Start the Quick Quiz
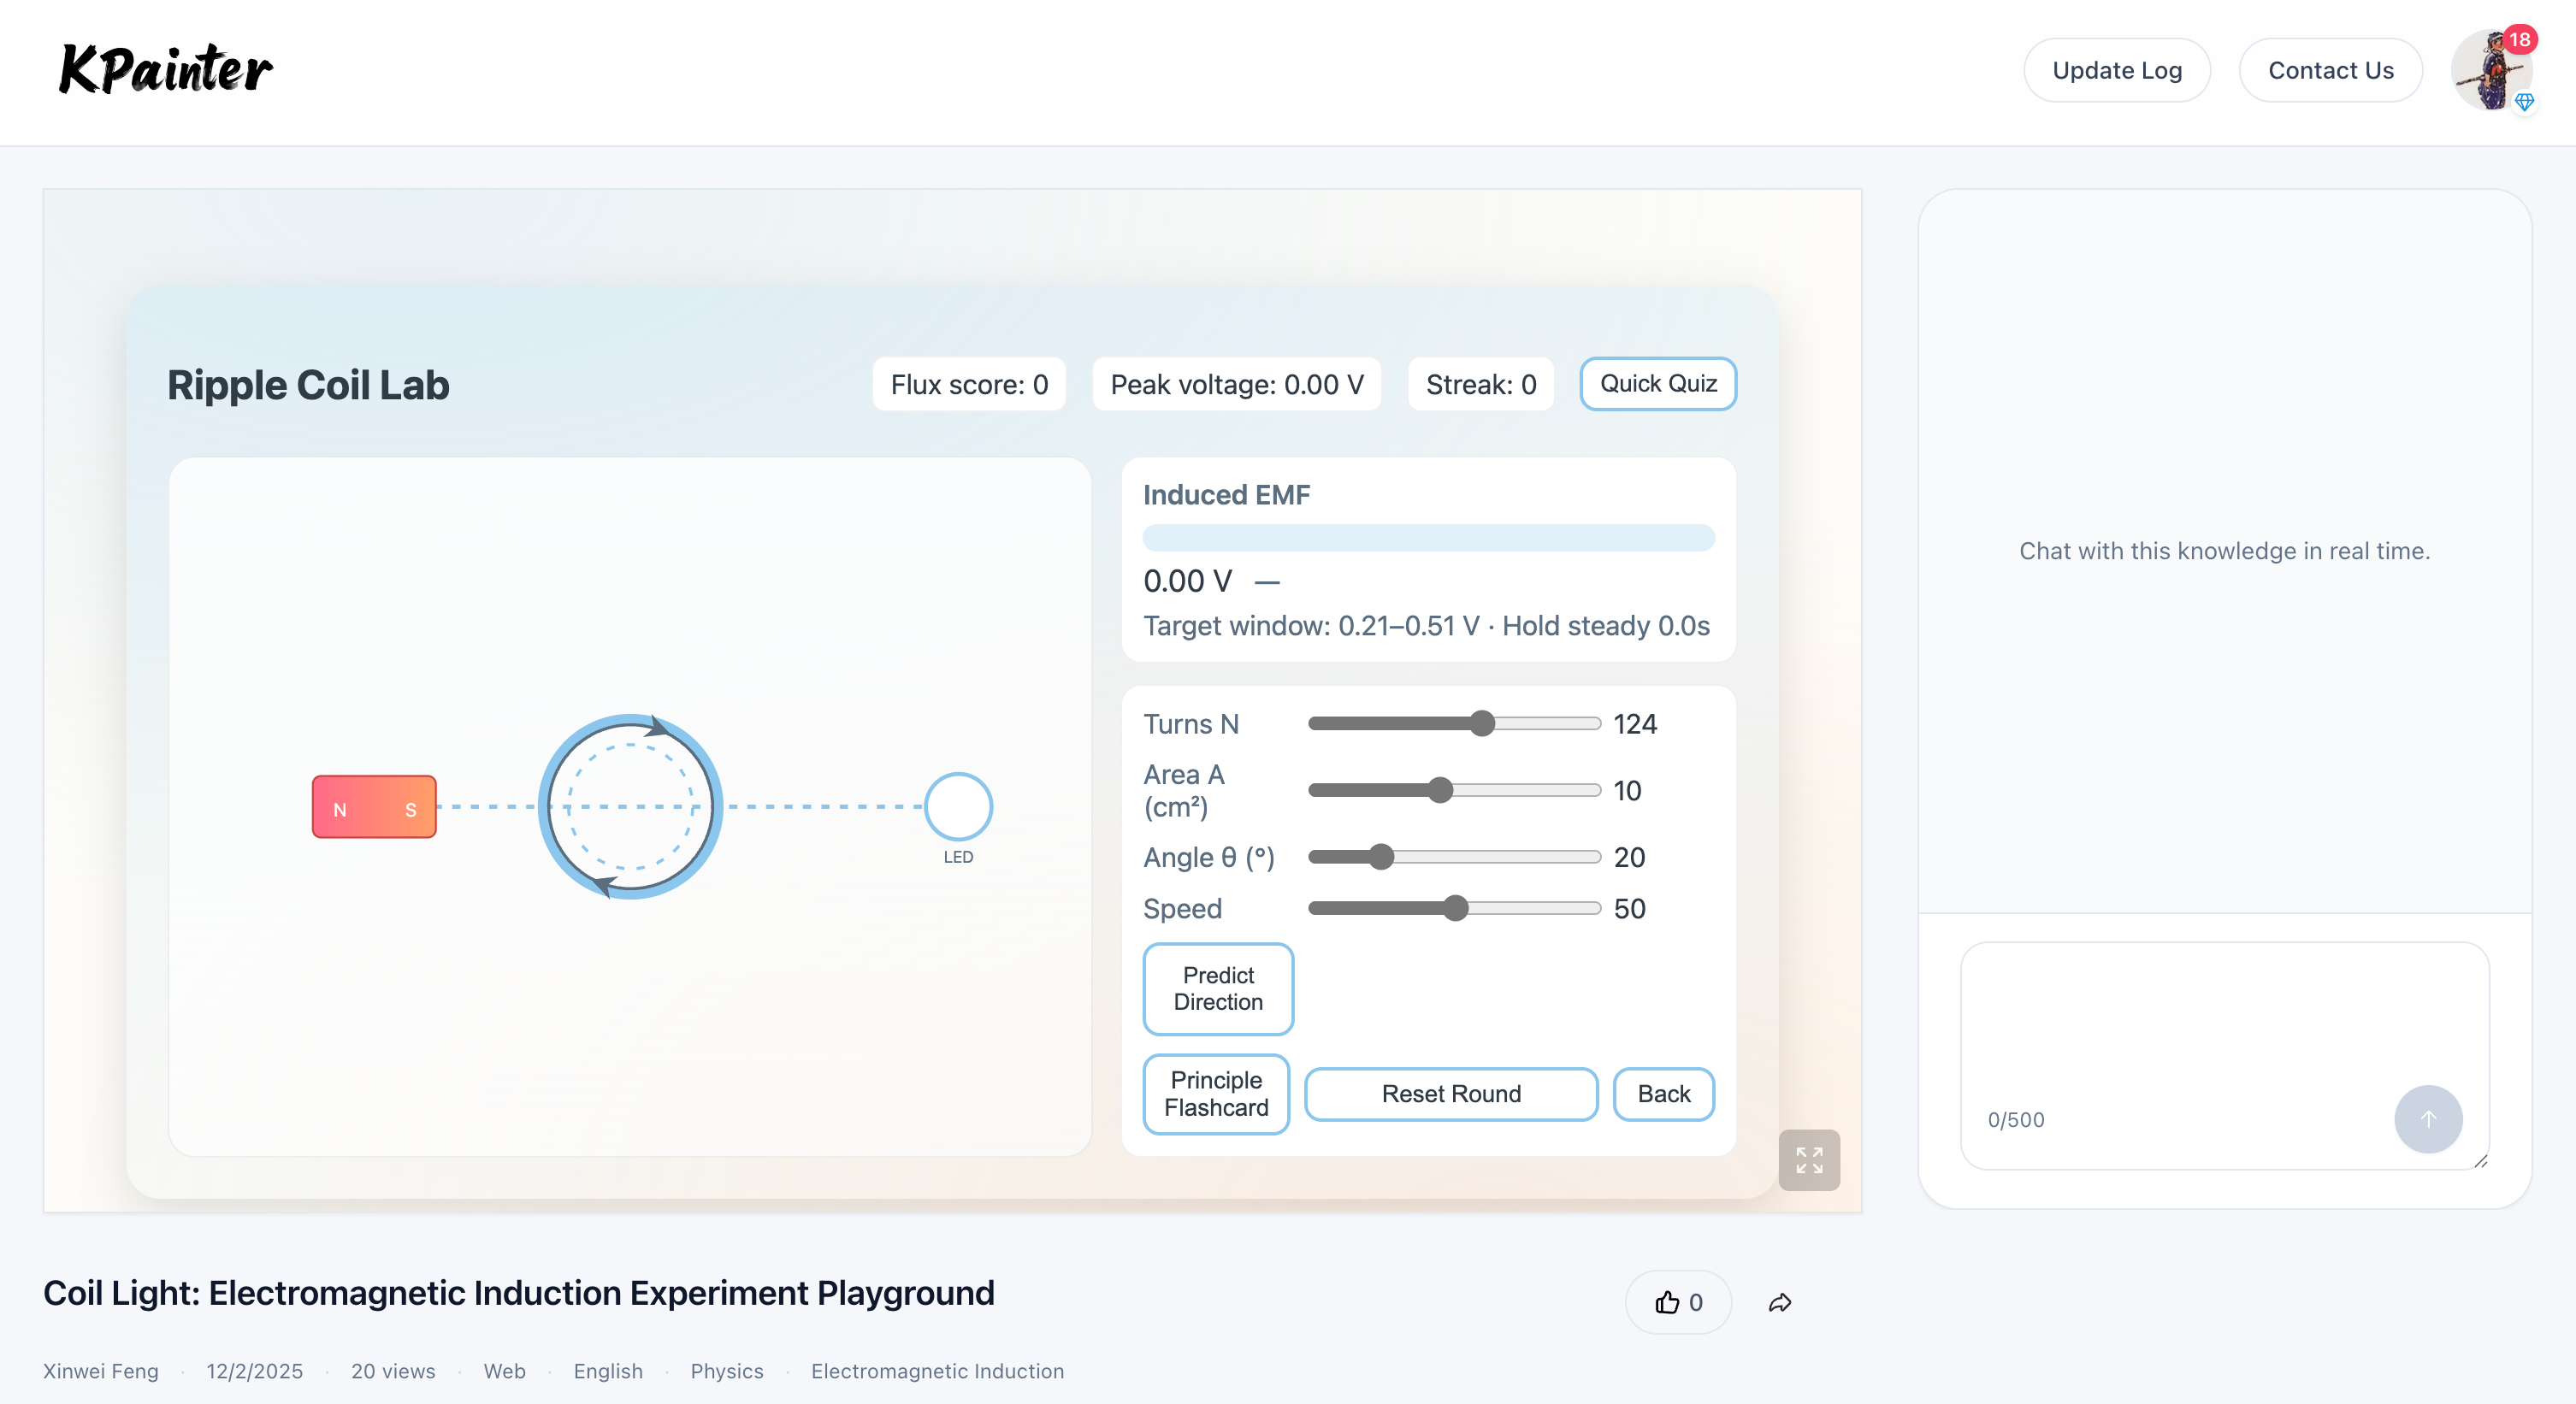This screenshot has height=1404, width=2576. [x=1657, y=383]
